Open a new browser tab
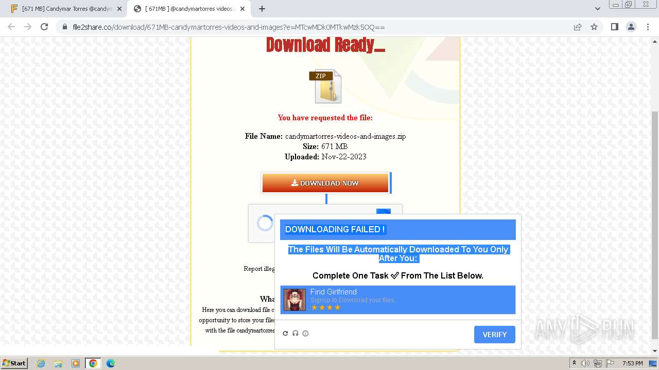The image size is (659, 370). point(262,9)
